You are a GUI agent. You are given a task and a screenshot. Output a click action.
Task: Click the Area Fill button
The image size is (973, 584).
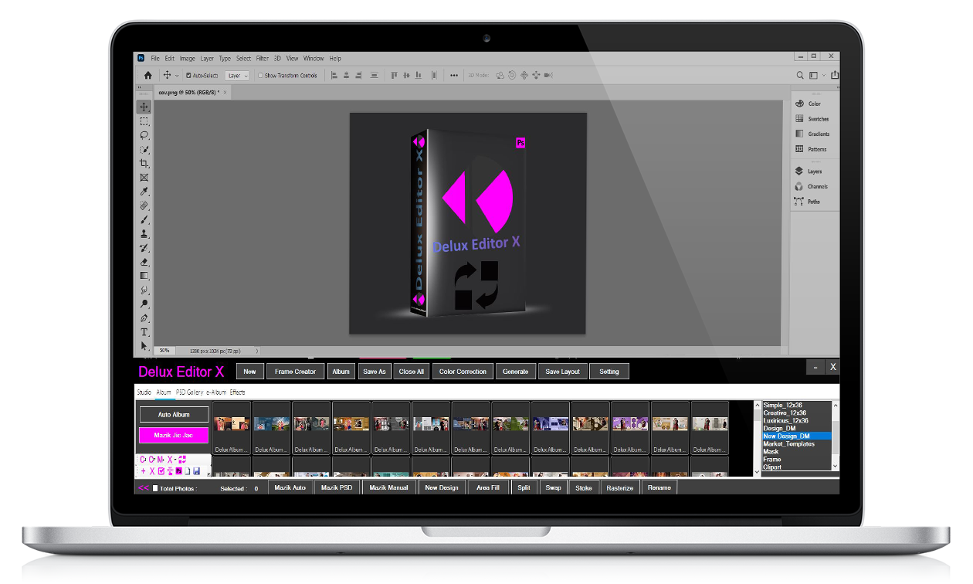pyautogui.click(x=488, y=487)
